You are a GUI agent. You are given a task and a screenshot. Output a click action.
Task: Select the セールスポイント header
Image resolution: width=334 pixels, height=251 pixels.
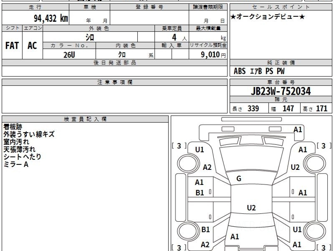click(x=281, y=7)
